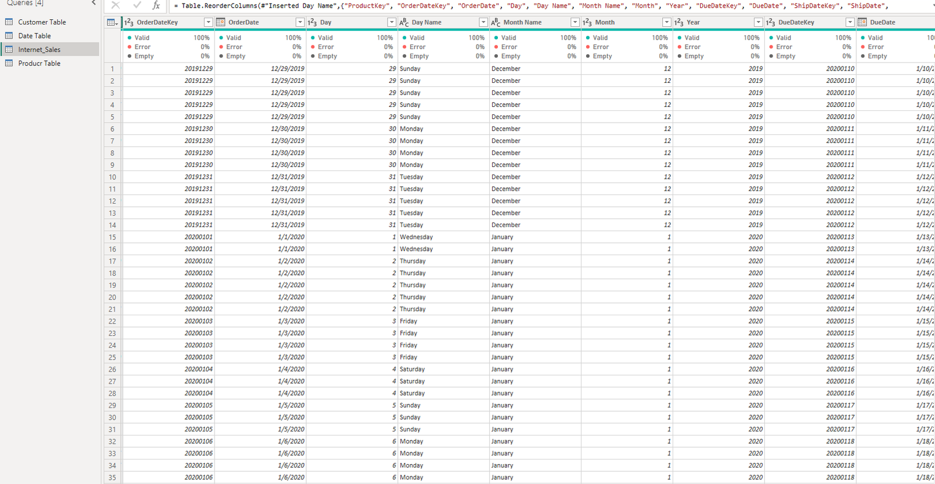Change Month column data type icon
The image size is (935, 484).
(x=587, y=22)
